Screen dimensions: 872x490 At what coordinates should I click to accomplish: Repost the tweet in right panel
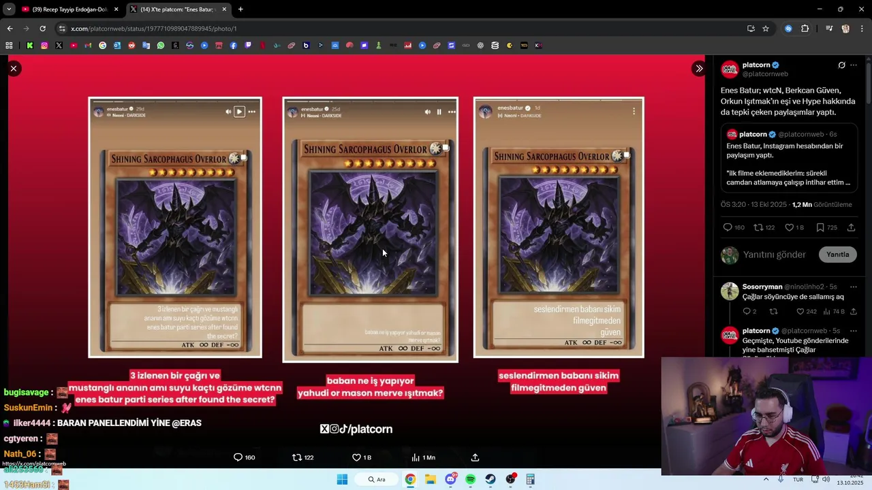[758, 227]
